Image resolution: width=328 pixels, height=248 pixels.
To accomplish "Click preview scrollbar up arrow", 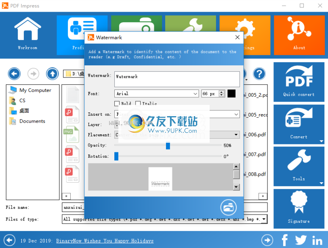I will 236,167.
